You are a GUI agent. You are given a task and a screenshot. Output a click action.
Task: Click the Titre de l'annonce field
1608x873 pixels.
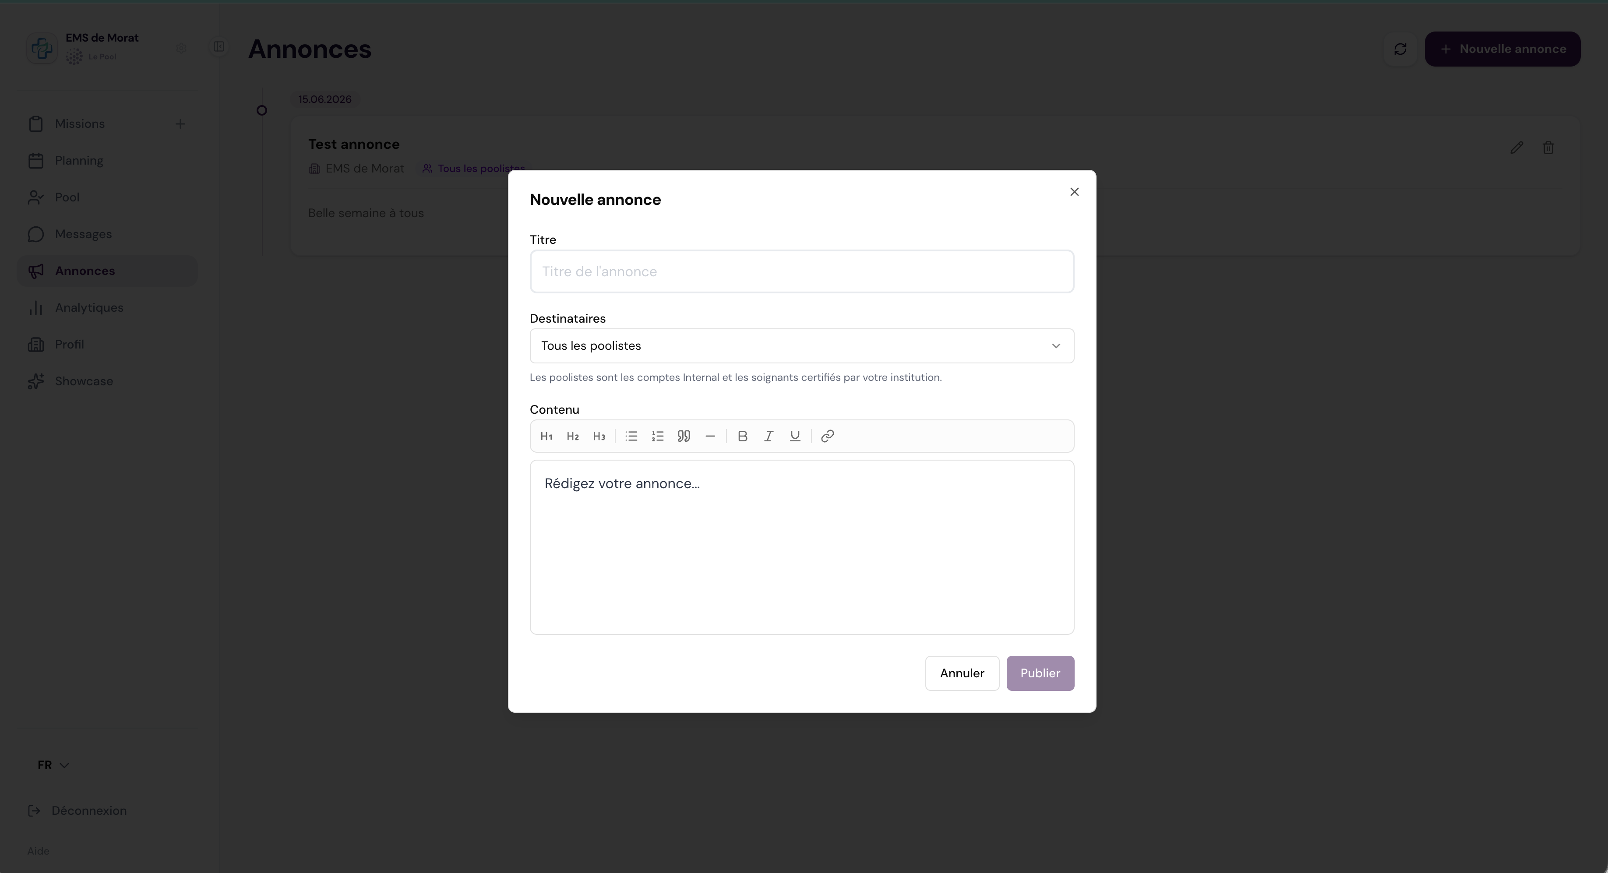pos(801,271)
